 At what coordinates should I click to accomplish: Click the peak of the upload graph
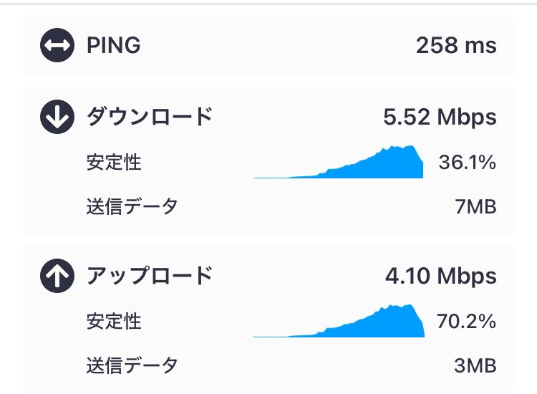[x=410, y=306]
